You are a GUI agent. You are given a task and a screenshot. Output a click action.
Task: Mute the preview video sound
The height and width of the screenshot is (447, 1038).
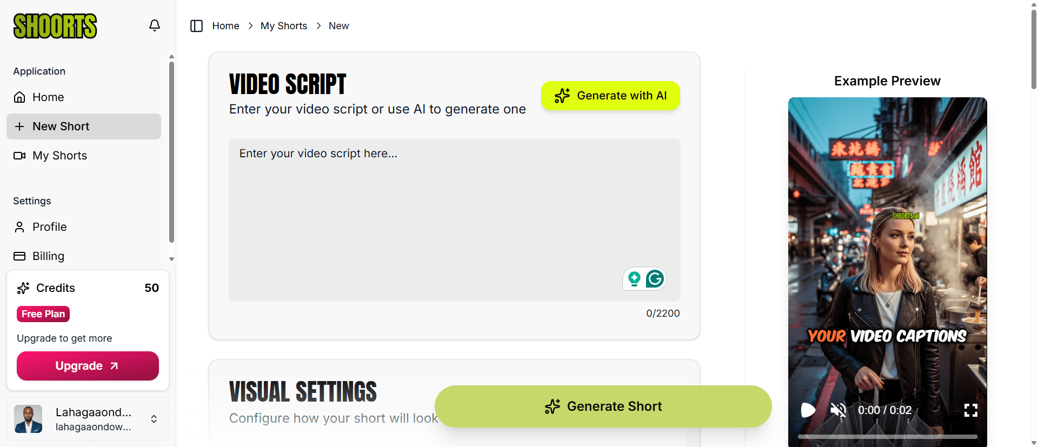pos(838,410)
